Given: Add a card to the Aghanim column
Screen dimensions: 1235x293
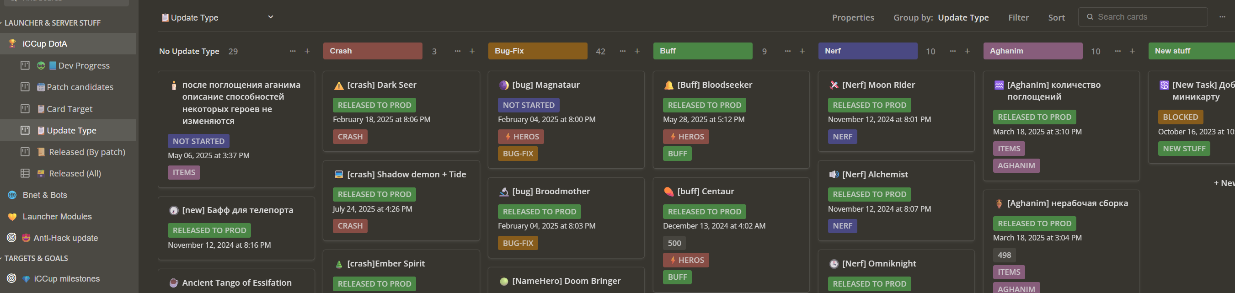Looking at the screenshot, I should coord(1132,51).
